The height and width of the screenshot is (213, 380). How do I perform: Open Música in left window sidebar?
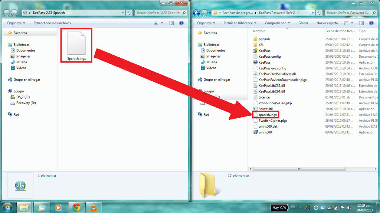click(22, 62)
